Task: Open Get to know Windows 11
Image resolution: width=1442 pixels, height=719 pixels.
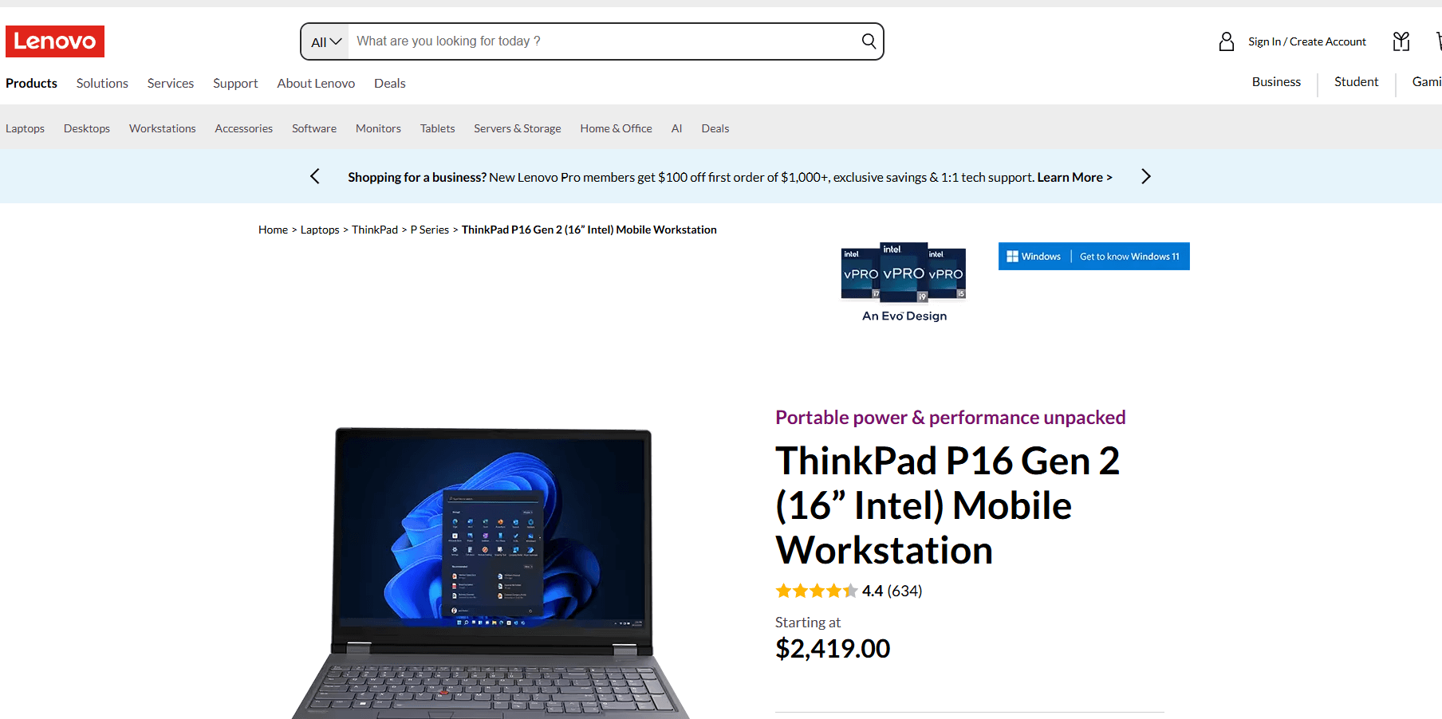Action: (x=1129, y=257)
